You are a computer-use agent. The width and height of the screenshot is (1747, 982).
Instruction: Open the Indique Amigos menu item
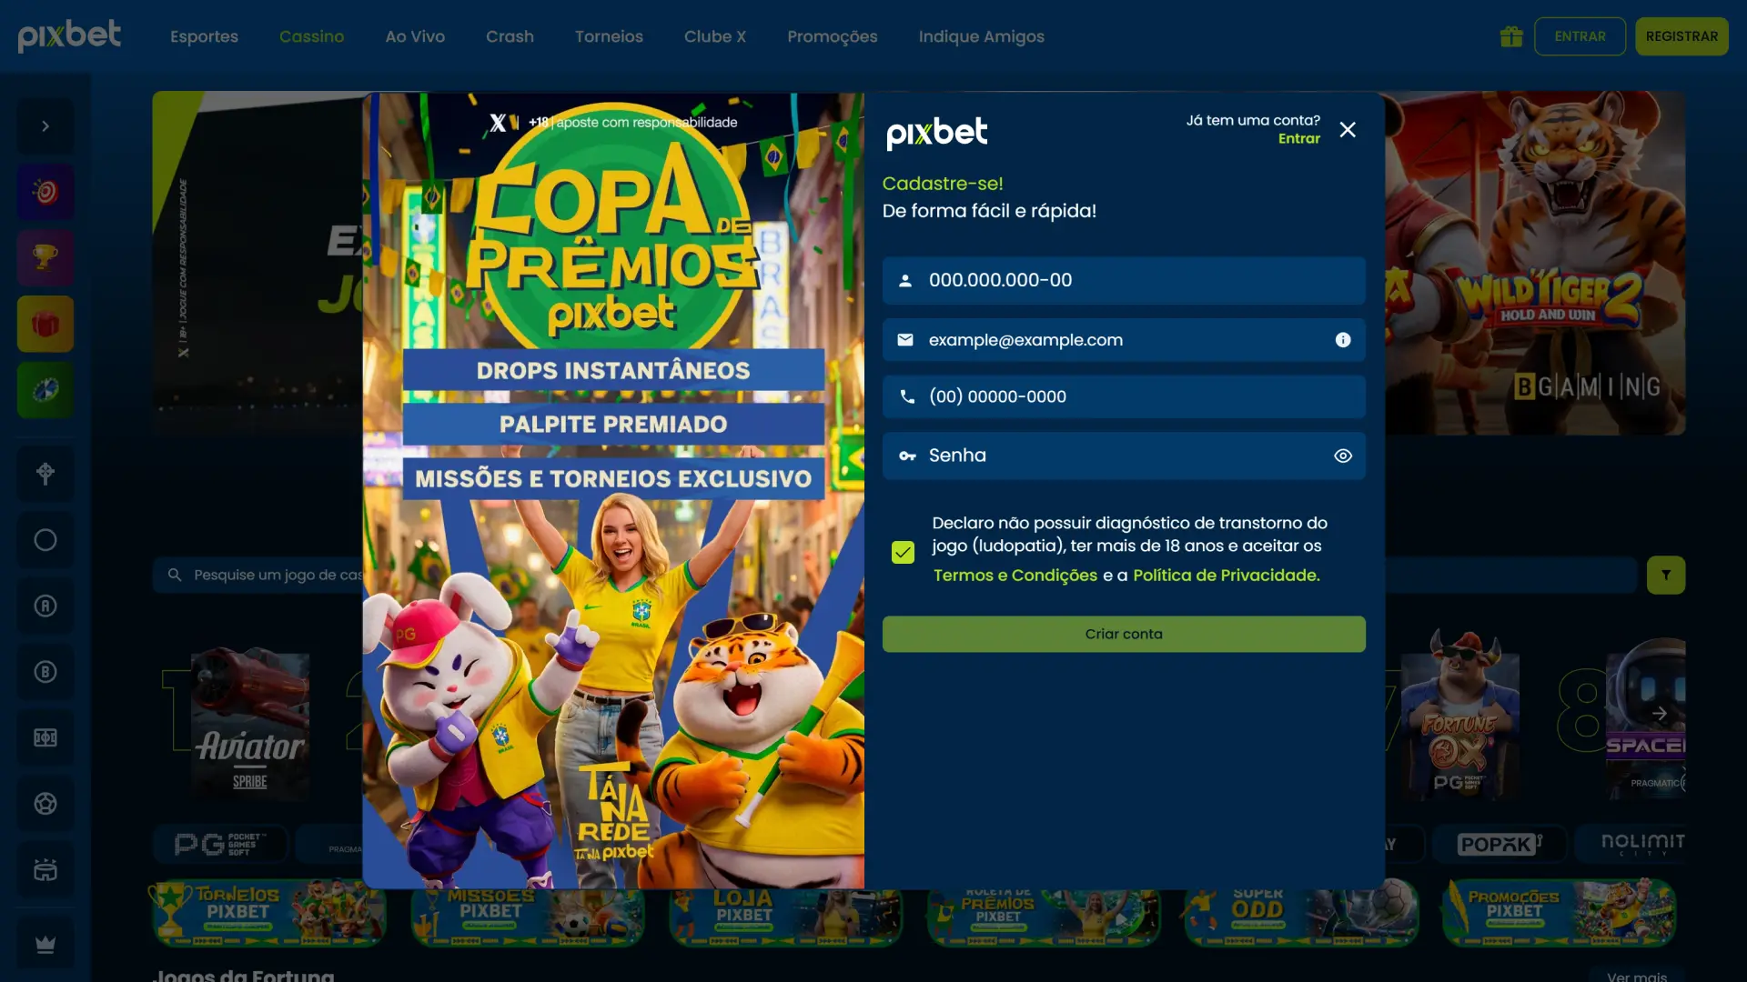pyautogui.click(x=982, y=36)
